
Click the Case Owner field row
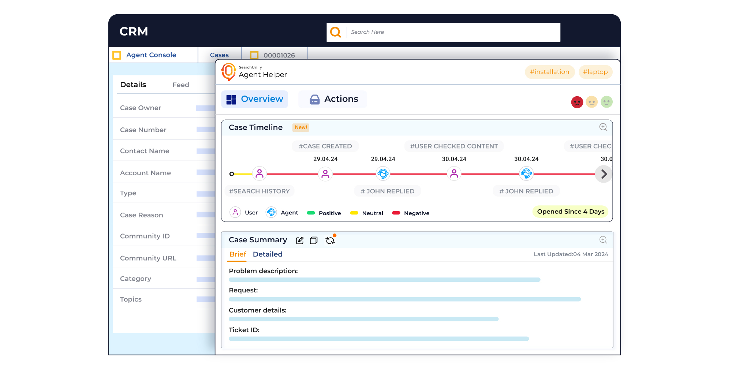[x=164, y=108]
